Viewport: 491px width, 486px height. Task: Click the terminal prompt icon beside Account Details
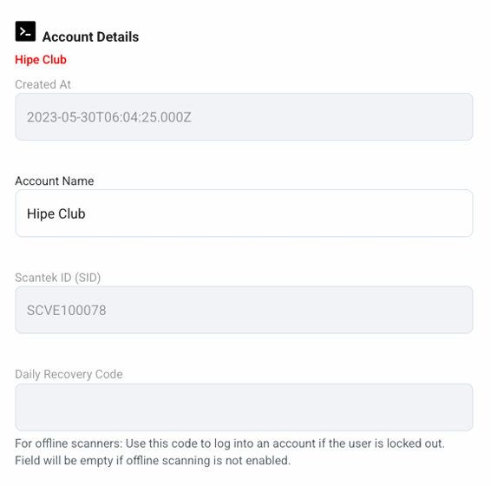pos(25,31)
